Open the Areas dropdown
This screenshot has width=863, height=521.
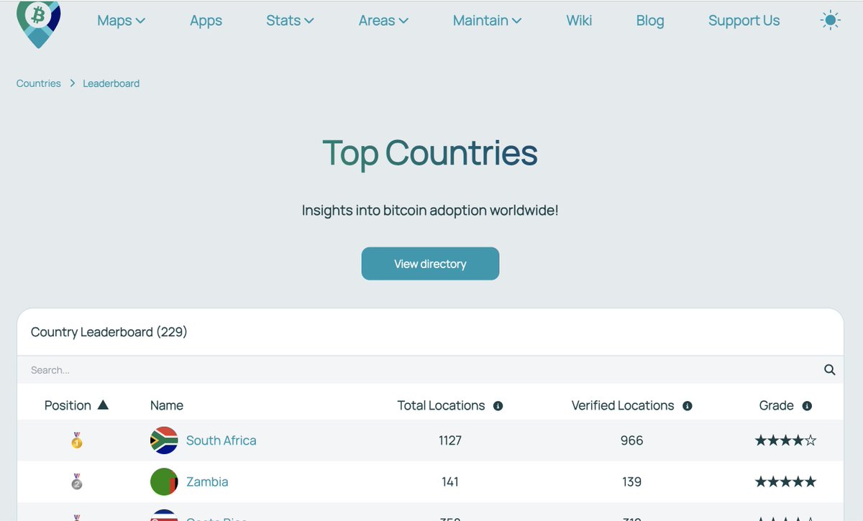(383, 20)
